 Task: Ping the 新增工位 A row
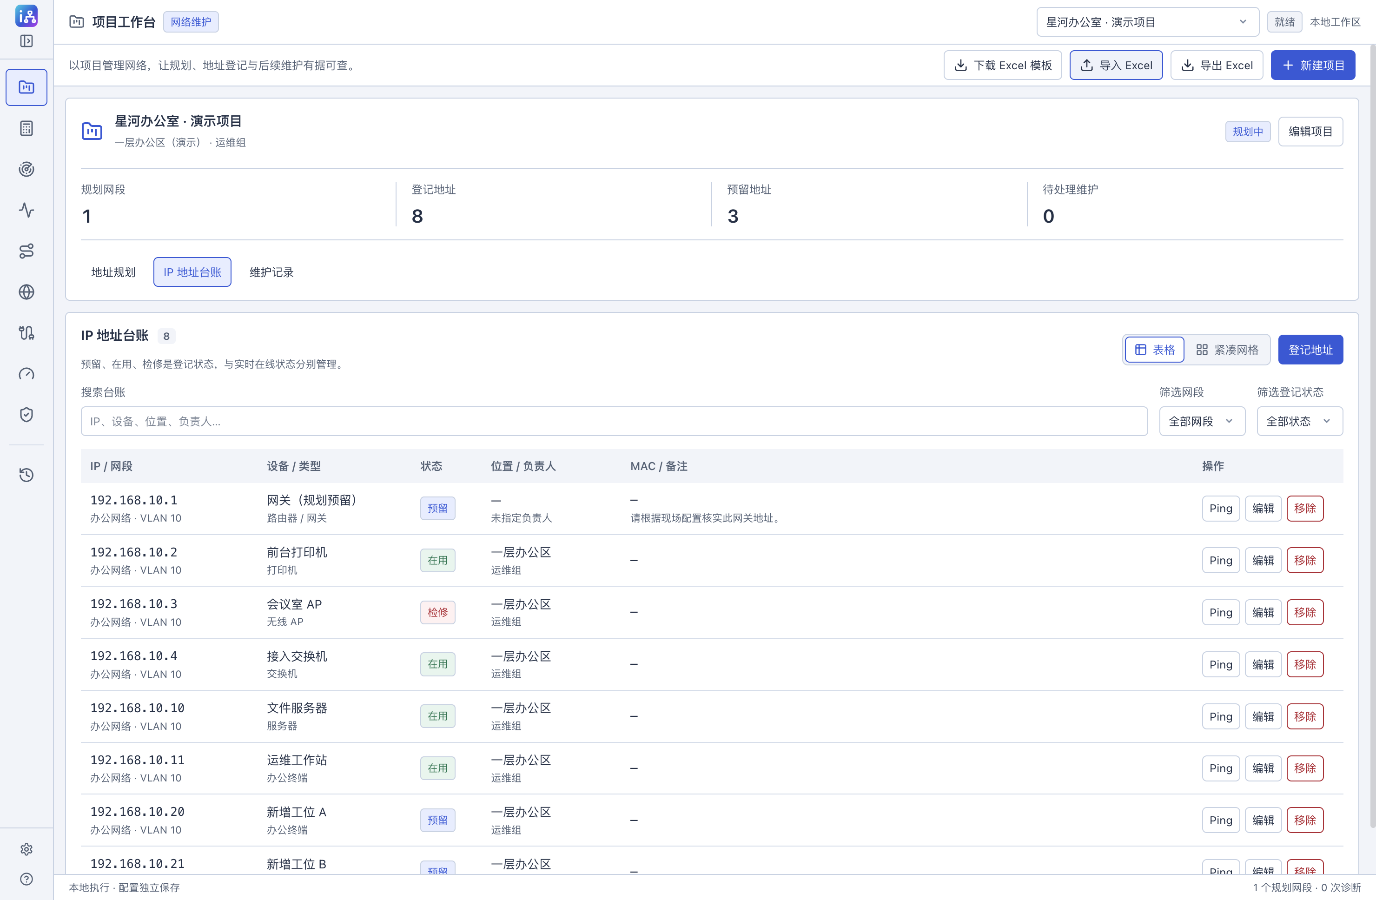(x=1220, y=821)
